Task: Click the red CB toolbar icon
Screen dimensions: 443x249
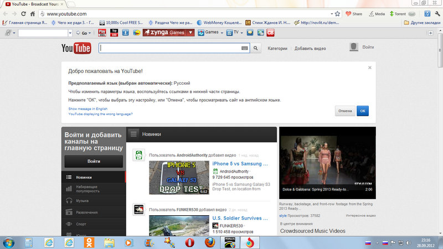Action: pyautogui.click(x=270, y=33)
